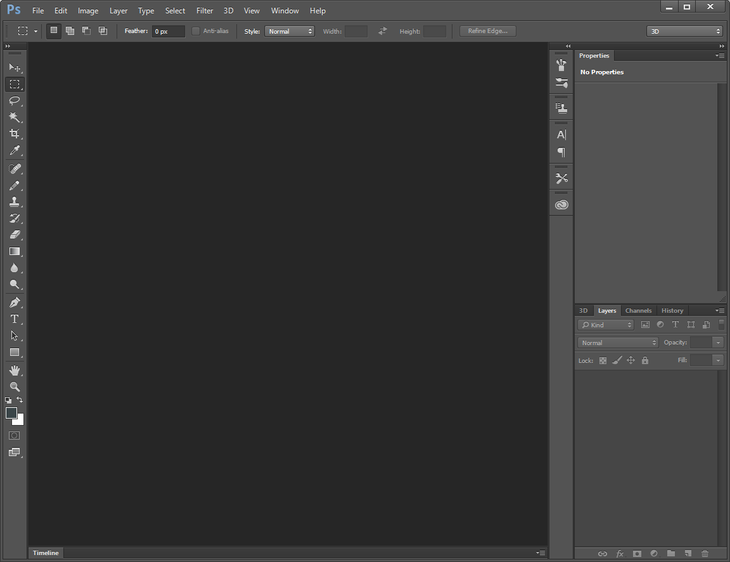Open the layer Kind filter dropdown
Viewport: 730px width, 562px height.
[606, 325]
